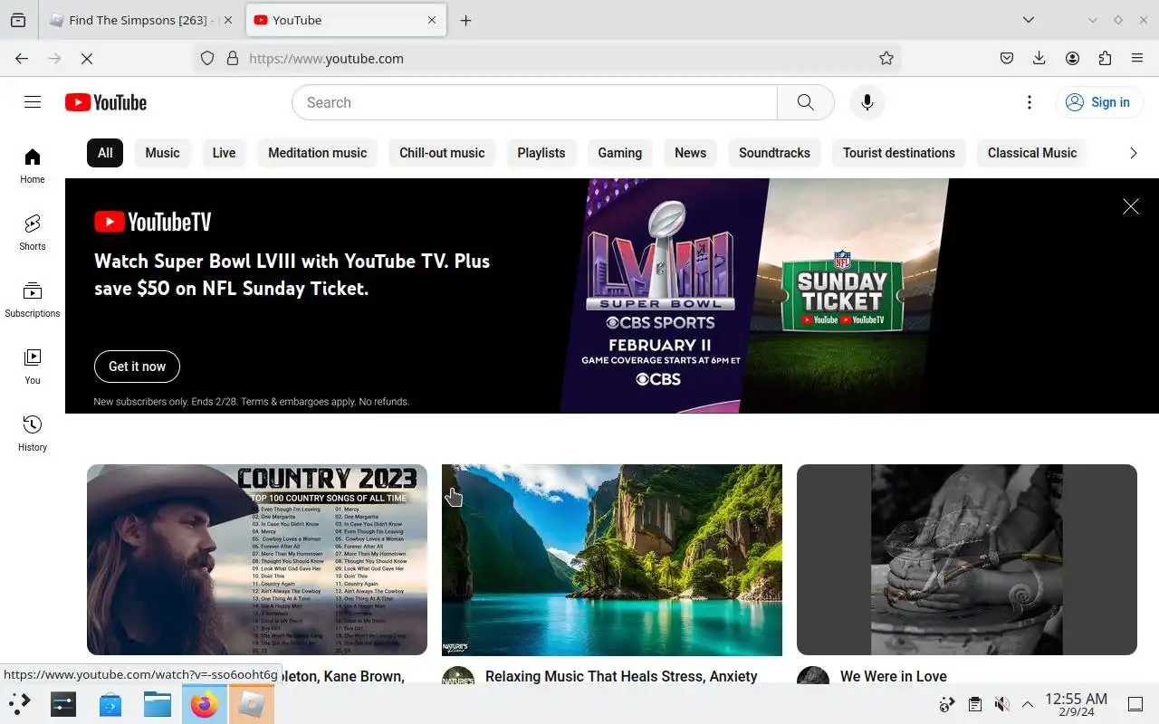The width and height of the screenshot is (1159, 724).
Task: Click the YouTube logo
Action: (x=106, y=102)
